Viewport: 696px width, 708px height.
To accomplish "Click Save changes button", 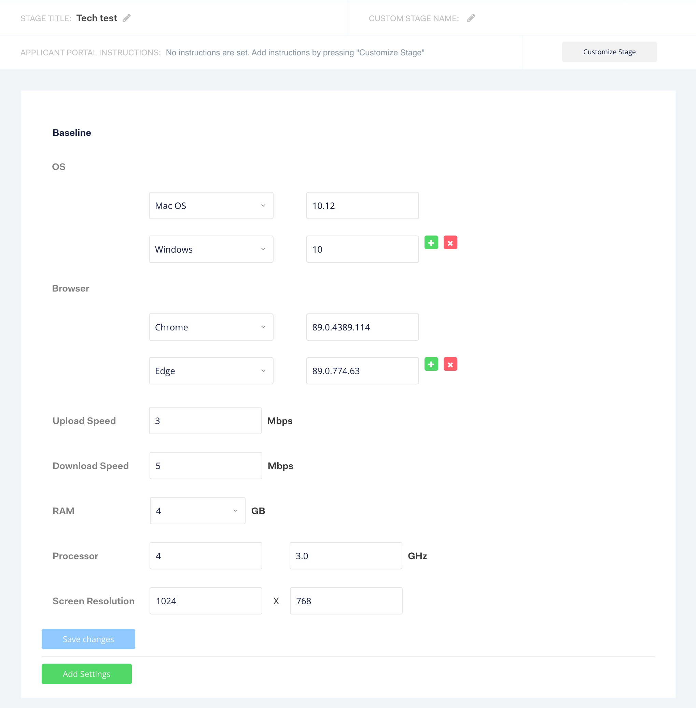I will [88, 639].
